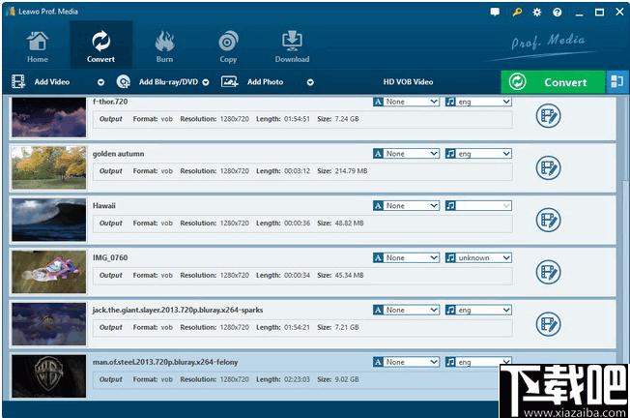Expand the Add Video dropdown arrow

(x=100, y=82)
